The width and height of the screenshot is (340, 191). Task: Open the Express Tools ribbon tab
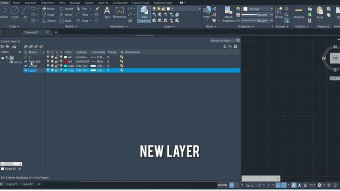click(140, 3)
